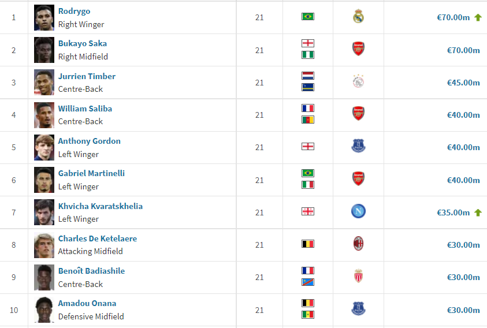
Task: Click the Ajax club crest in Timber's row
Action: tap(358, 81)
